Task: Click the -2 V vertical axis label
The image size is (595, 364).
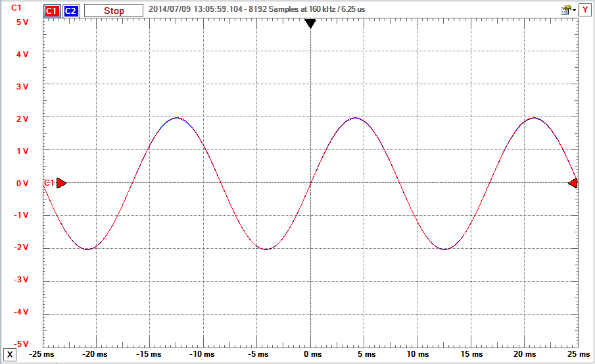Action: (21, 247)
